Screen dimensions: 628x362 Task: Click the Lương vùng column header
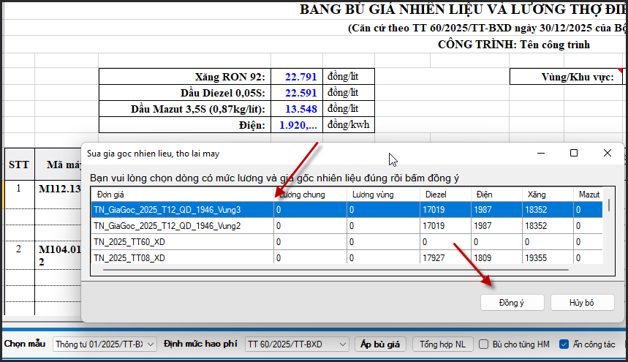tap(382, 195)
